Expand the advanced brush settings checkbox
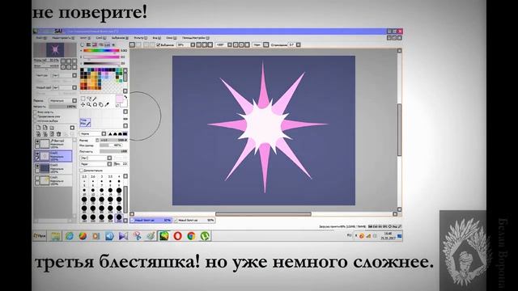 coord(81,171)
